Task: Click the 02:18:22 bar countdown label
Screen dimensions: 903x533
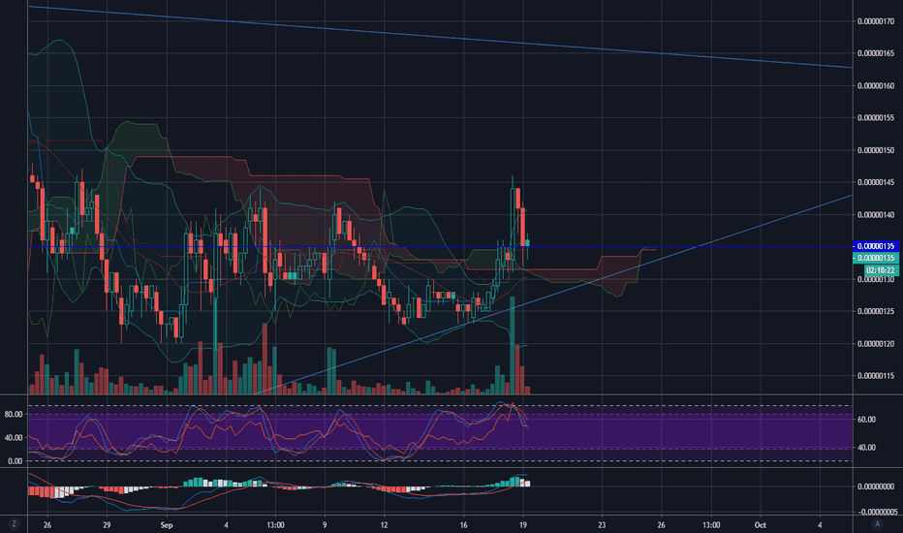Action: pos(881,269)
